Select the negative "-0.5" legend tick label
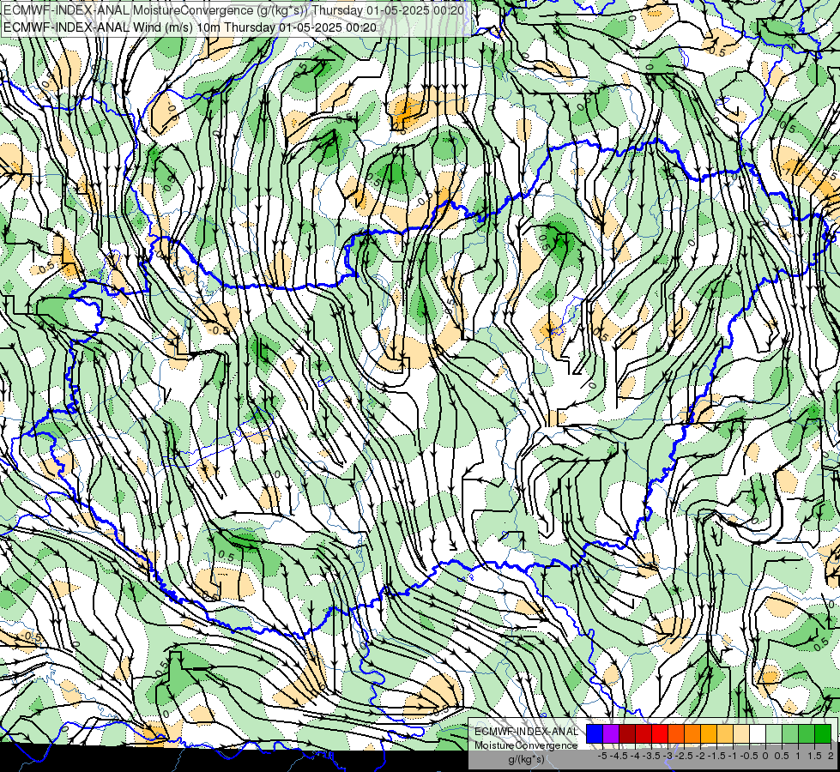840x772 pixels. 749,756
